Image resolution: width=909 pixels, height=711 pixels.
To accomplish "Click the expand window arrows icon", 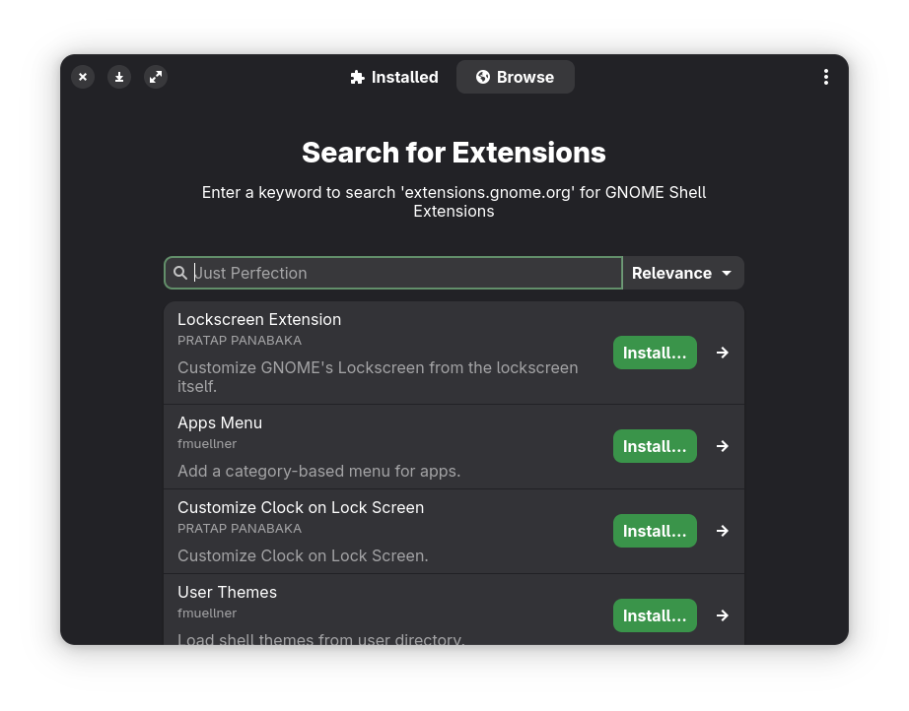I will click(x=156, y=77).
